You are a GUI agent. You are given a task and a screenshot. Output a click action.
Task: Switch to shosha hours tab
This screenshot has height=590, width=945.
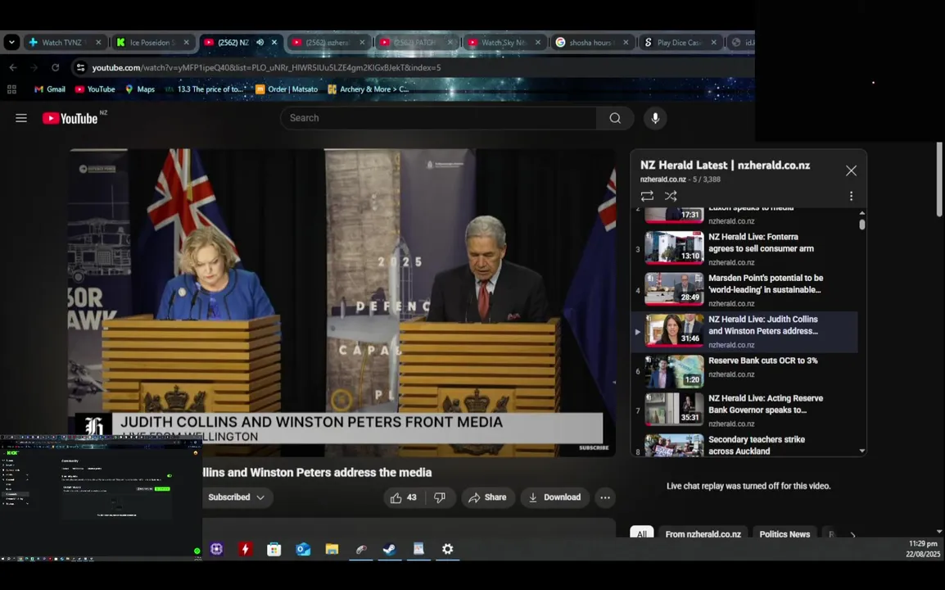pos(592,43)
